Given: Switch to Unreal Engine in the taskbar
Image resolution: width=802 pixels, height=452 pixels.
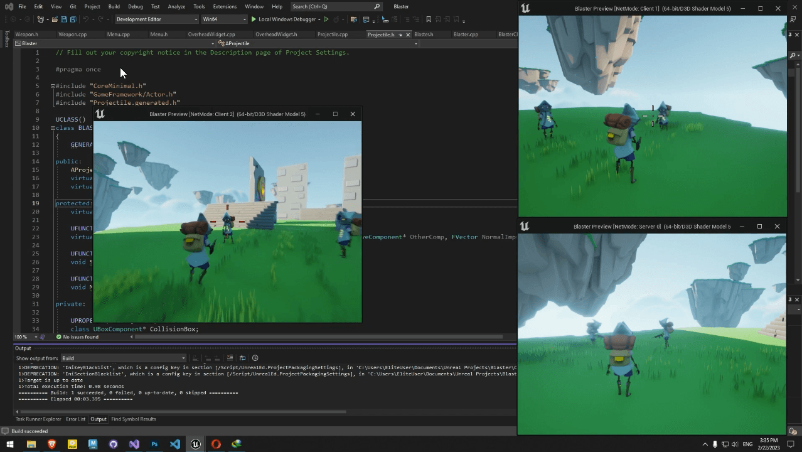Looking at the screenshot, I should coord(196,444).
